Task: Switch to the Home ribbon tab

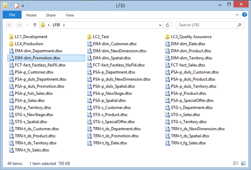Action: click(x=31, y=15)
